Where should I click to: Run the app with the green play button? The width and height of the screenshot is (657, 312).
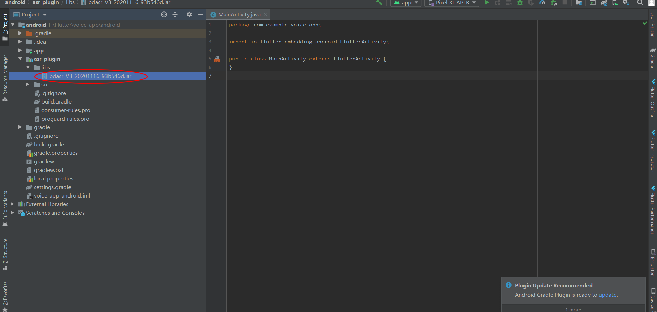(487, 3)
